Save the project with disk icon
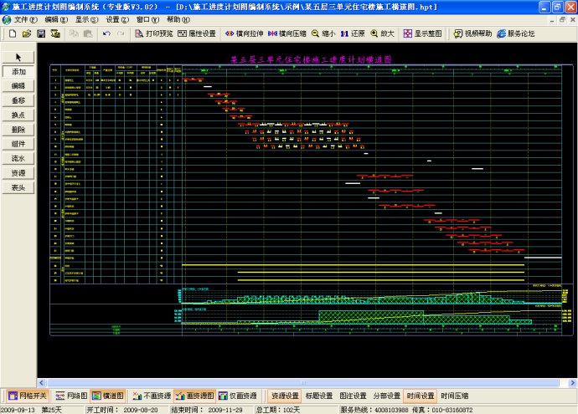578x414 pixels. point(41,33)
